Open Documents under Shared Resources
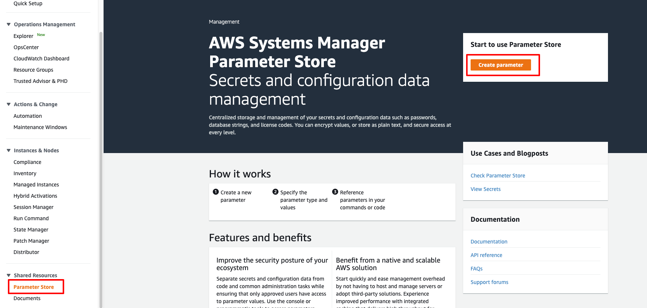 click(x=27, y=298)
